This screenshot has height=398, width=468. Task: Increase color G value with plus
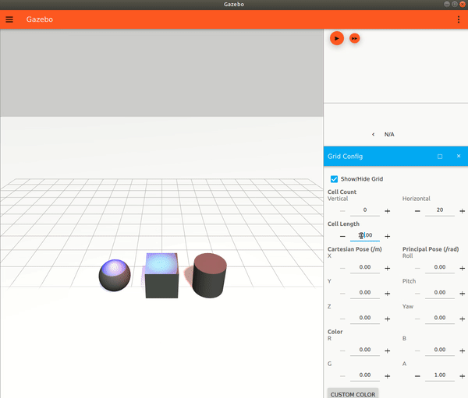[x=388, y=376]
